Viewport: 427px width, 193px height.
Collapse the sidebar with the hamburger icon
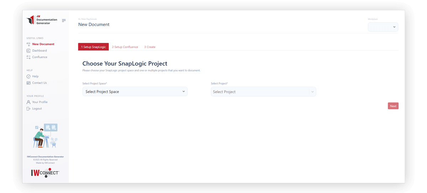(64, 21)
